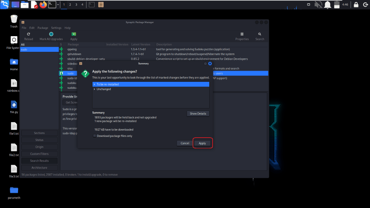Click Show Details in the Summary dialog
370x208 pixels.
pos(198,114)
